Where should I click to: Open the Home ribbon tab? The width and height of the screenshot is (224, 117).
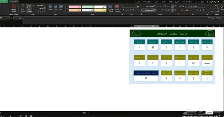tap(213, 2)
